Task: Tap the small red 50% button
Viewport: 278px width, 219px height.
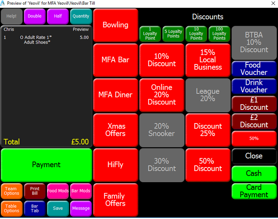Action: 254,139
